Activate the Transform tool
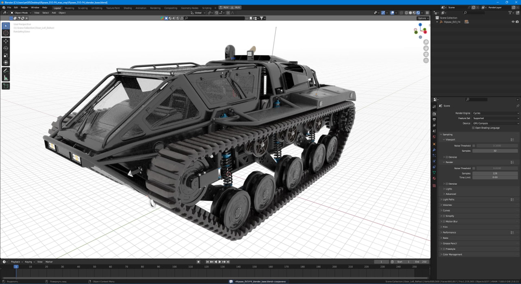Image resolution: width=521 pixels, height=284 pixels. [6, 62]
